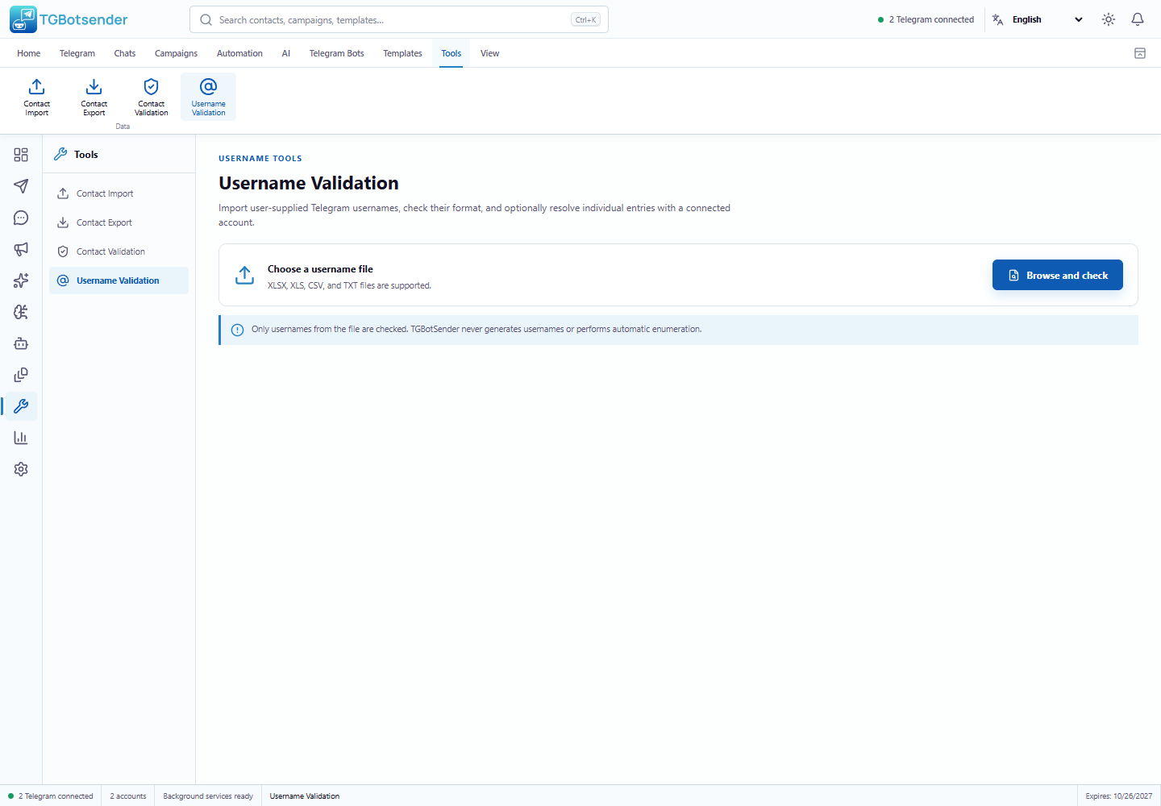Click the Chats tab

(x=125, y=53)
